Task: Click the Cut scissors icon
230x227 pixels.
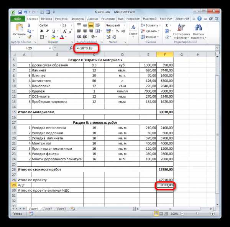Action: (29, 25)
